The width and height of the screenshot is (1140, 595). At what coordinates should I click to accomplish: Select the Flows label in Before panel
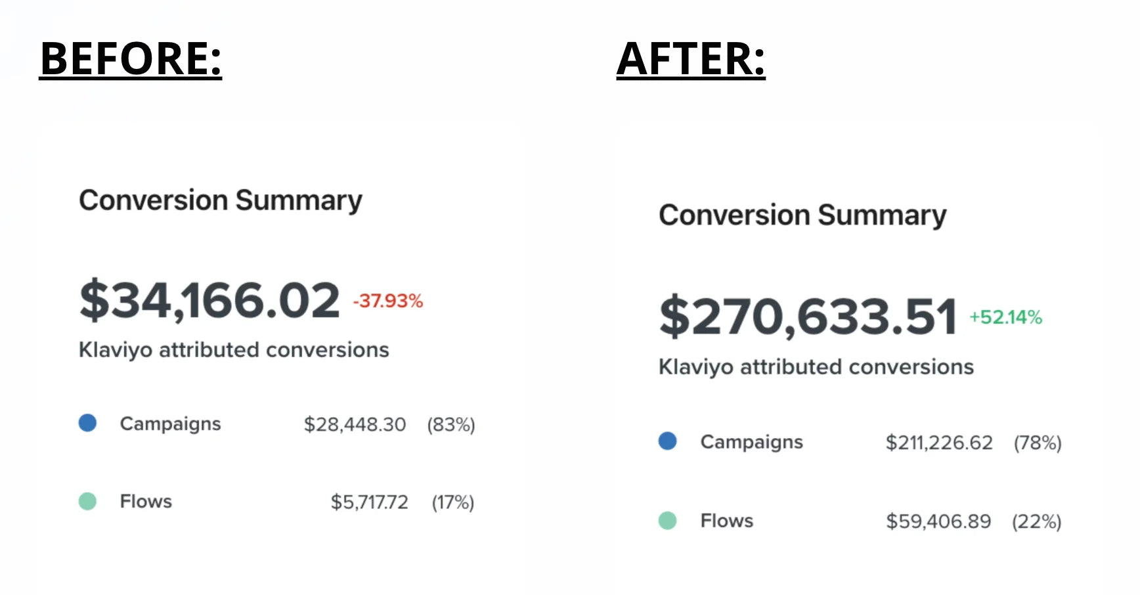146,502
